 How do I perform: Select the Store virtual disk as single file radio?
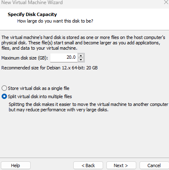[x=4, y=88]
